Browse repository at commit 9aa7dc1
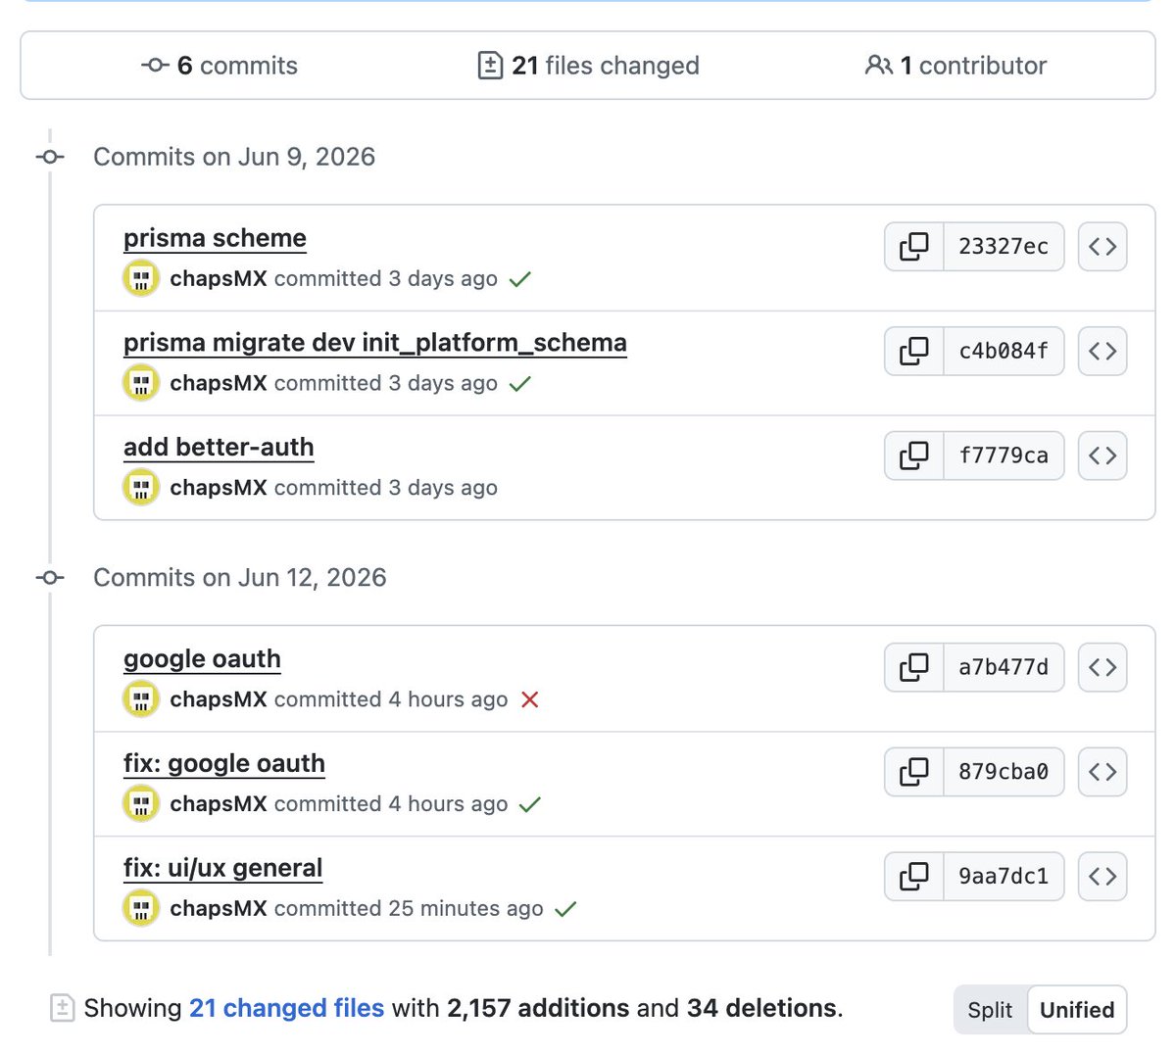The image size is (1176, 1056). click(1102, 876)
